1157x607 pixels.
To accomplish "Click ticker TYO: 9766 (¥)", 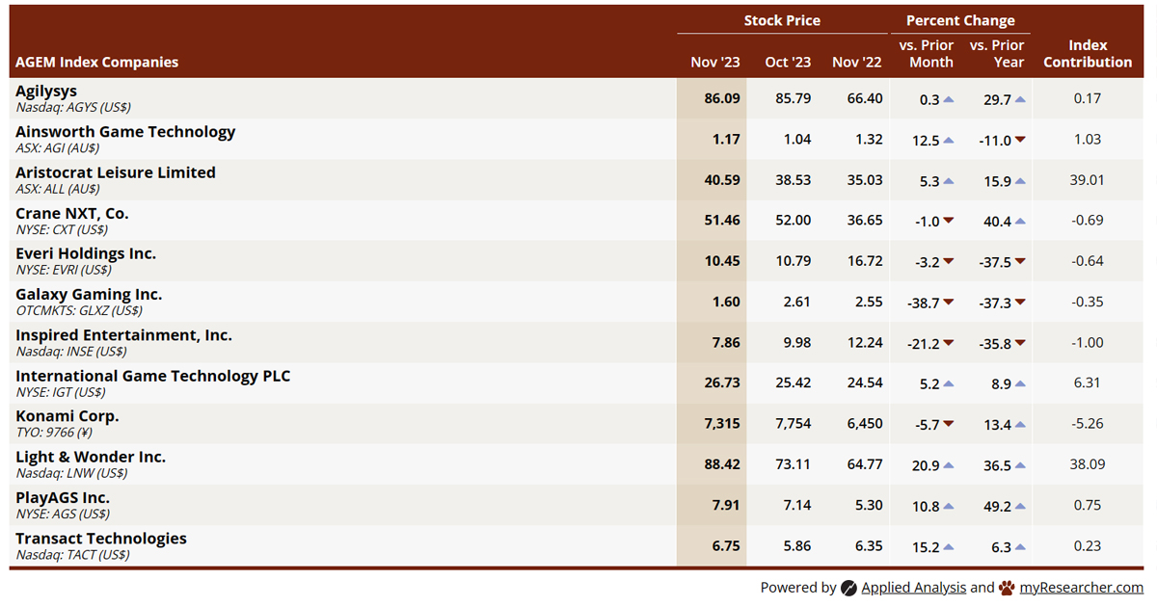I will [54, 433].
